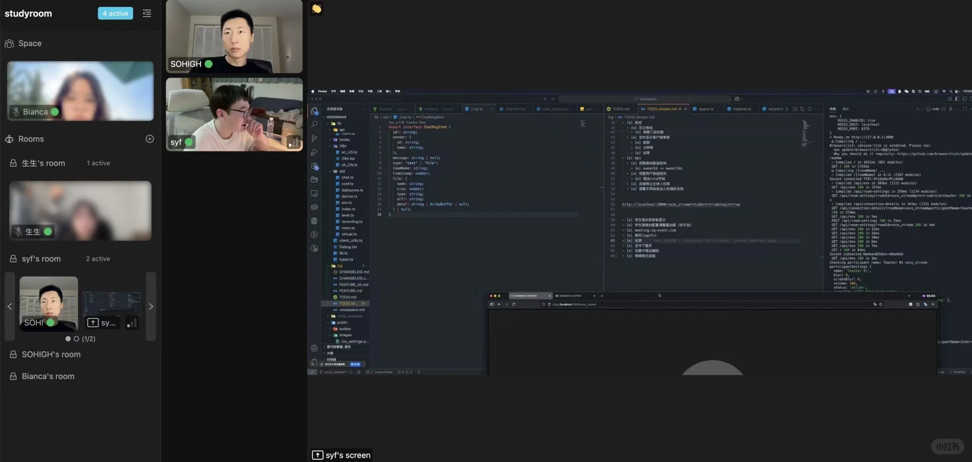
Task: Add a new room with plus icon
Action: (149, 139)
